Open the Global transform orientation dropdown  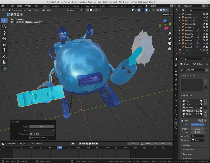(72, 10)
